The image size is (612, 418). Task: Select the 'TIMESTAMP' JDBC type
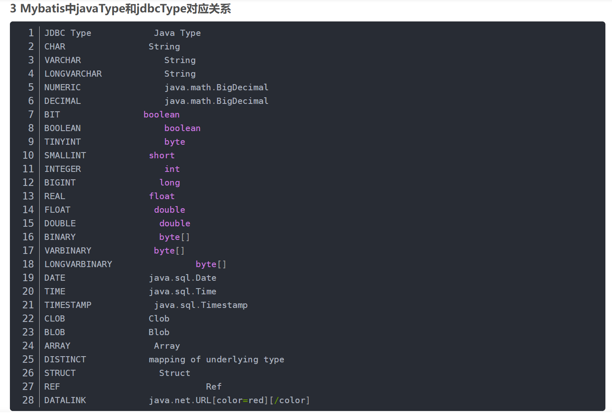point(68,305)
